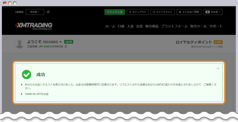
Task: Open the よくあるご質問 FAQ button
Action: pos(189,12)
